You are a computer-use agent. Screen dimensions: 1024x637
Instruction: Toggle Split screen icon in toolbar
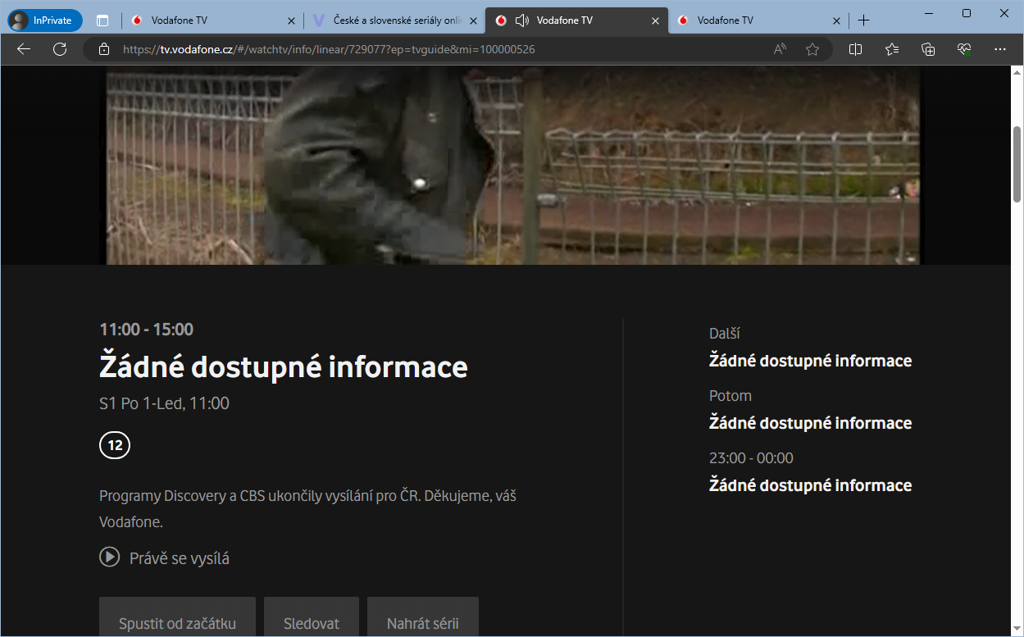855,49
